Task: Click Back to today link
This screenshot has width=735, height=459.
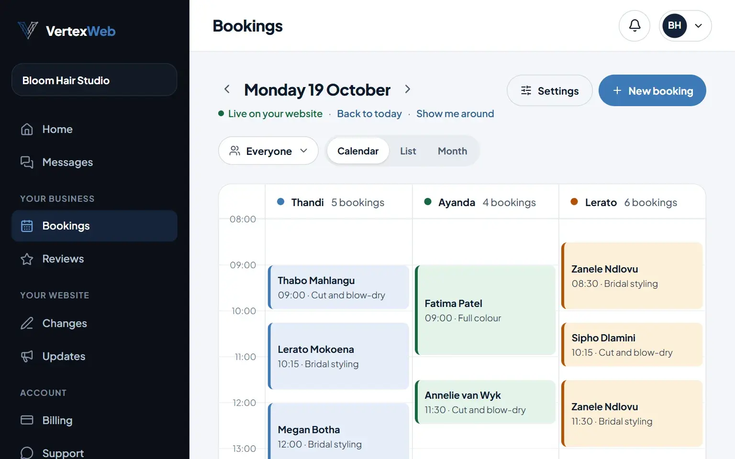Action: pyautogui.click(x=369, y=114)
